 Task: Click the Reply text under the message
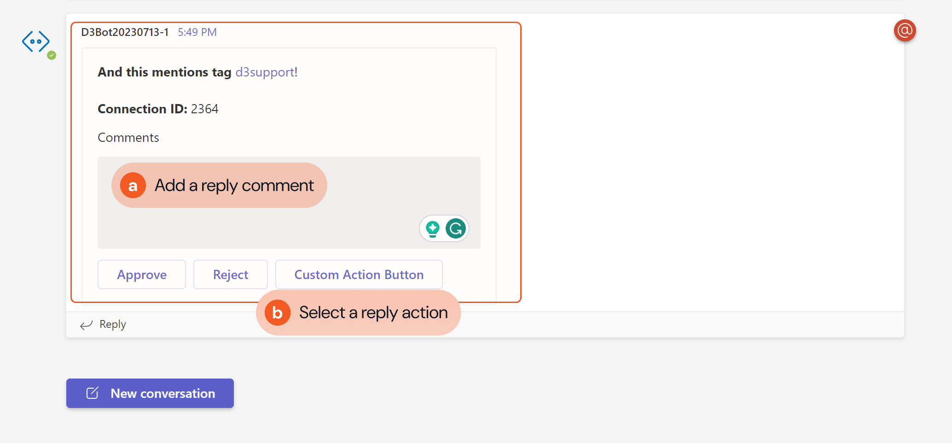(x=113, y=324)
